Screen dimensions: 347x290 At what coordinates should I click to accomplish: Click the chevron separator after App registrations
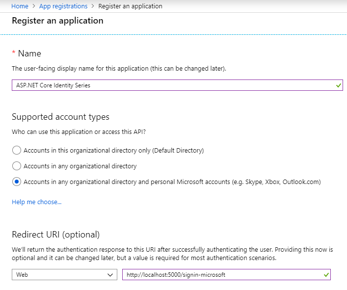coord(93,6)
